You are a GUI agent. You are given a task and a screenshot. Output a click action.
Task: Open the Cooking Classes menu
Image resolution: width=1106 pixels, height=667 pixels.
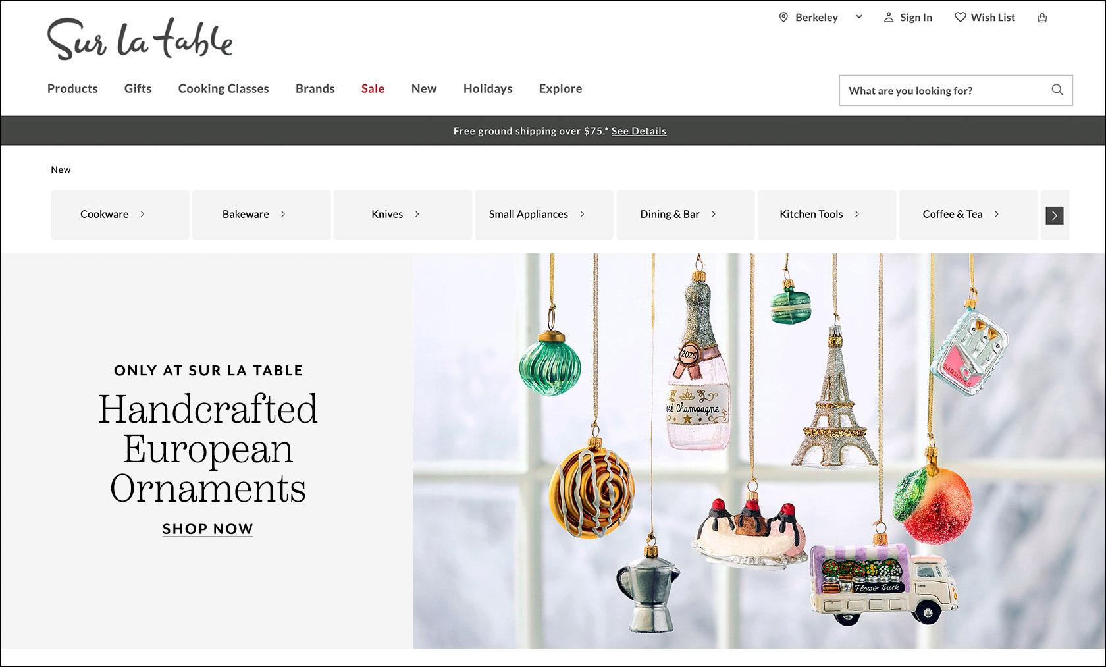tap(223, 88)
